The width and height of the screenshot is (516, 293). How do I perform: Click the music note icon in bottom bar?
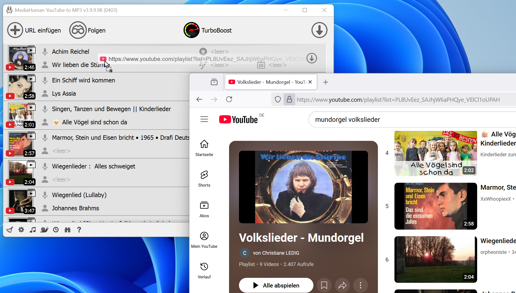pyautogui.click(x=33, y=230)
